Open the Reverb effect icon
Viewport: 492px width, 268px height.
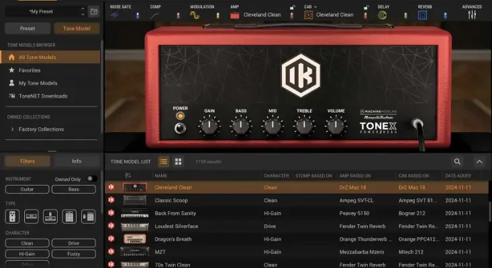coord(423,15)
